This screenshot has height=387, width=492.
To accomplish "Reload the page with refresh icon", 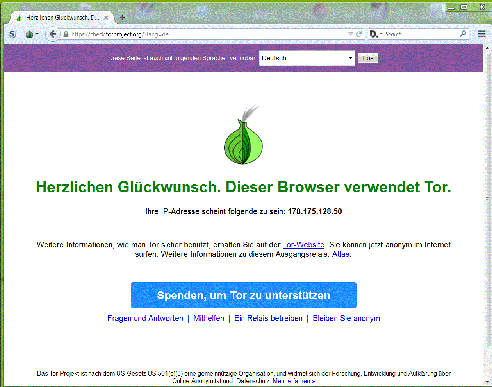I will point(359,34).
